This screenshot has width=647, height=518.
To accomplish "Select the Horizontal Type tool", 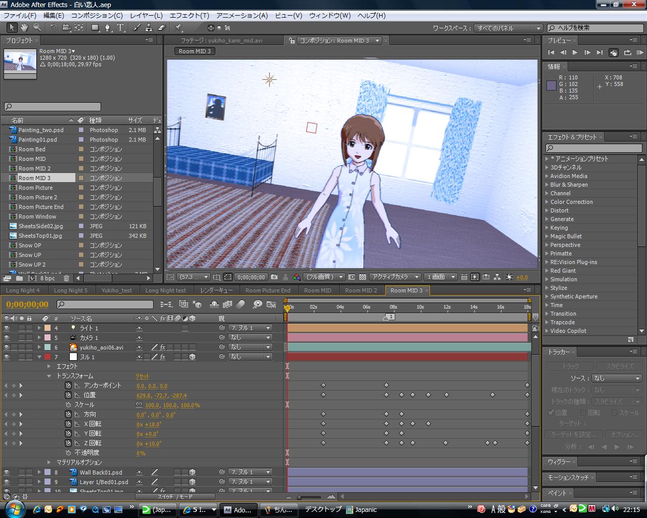I will pyautogui.click(x=120, y=27).
